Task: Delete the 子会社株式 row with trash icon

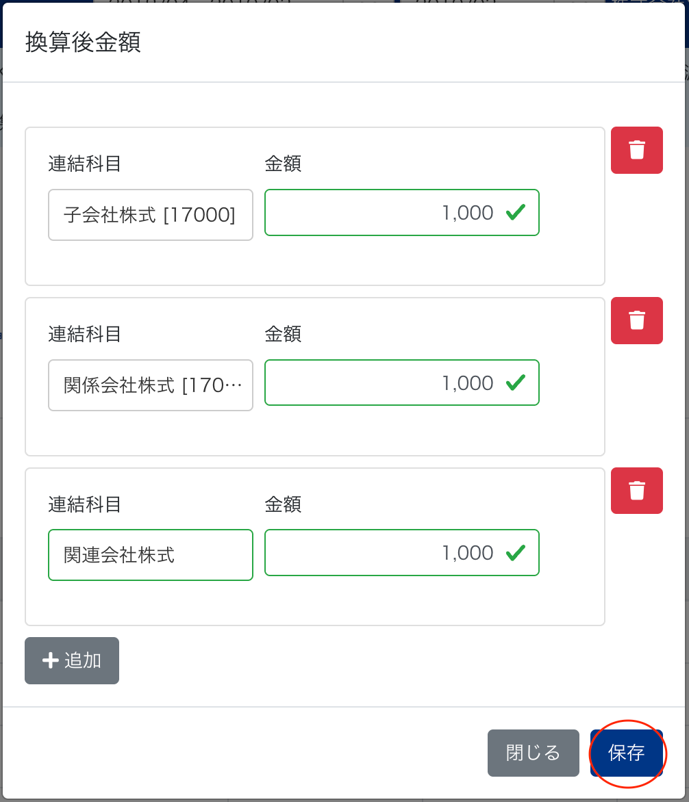Action: (x=636, y=150)
